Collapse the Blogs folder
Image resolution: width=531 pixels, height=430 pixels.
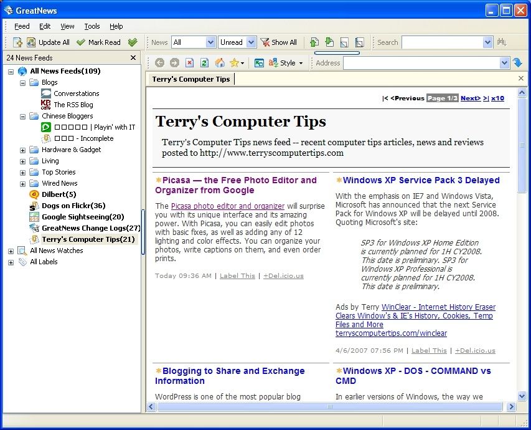(22, 83)
